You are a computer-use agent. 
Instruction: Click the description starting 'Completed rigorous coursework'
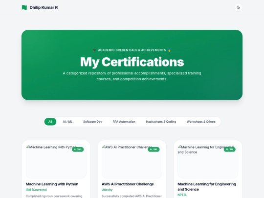point(54,196)
